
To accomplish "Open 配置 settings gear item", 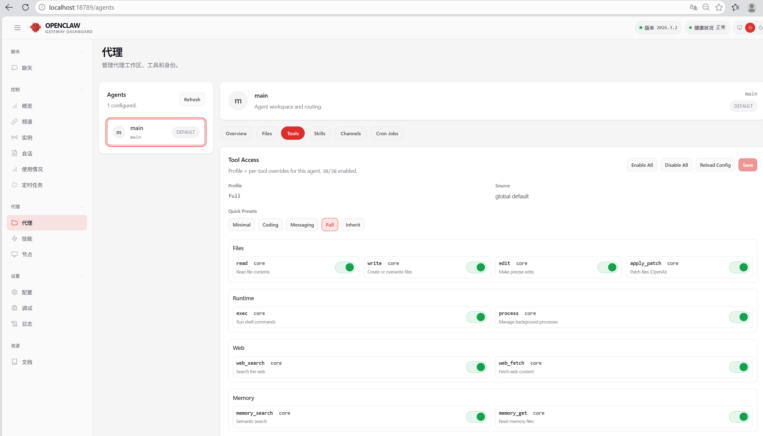I will coord(27,292).
